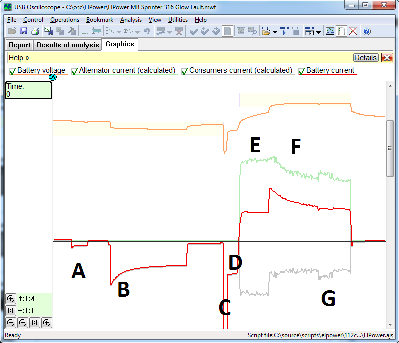This screenshot has height=343, width=399.
Task: Click the cyan A marker on timeline
Action: 53,77
